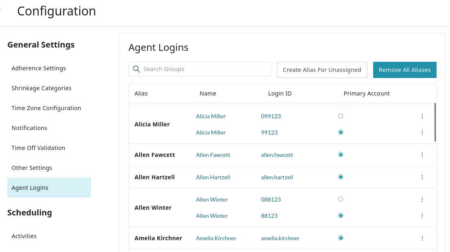Focus the Search Groups input field
The image size is (450, 252).
(x=205, y=69)
